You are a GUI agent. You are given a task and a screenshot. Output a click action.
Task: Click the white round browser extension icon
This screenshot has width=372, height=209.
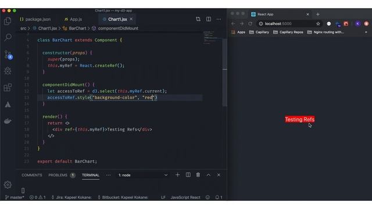click(329, 24)
